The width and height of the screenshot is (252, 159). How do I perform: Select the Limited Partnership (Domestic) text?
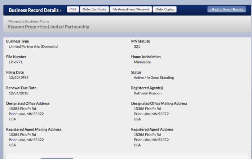coord(34,47)
